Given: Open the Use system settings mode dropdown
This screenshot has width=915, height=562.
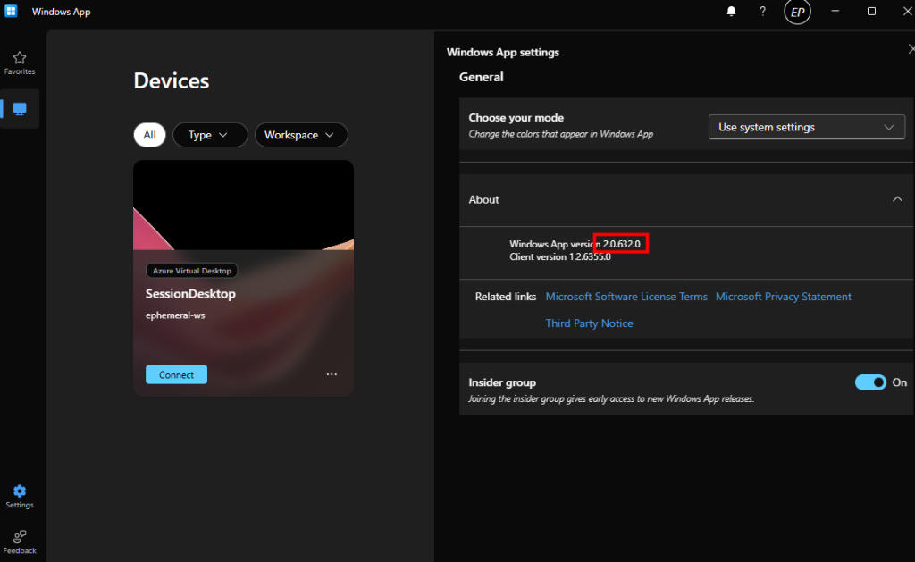Looking at the screenshot, I should pos(807,127).
